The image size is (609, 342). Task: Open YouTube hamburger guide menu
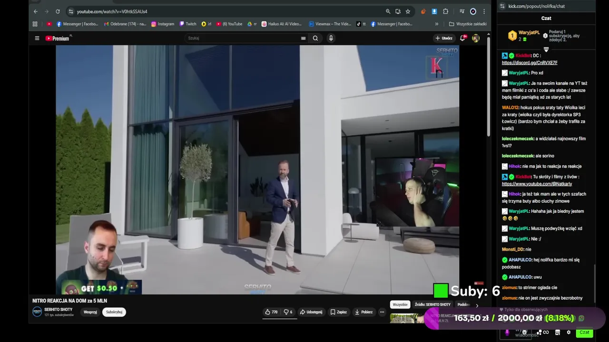coord(37,38)
